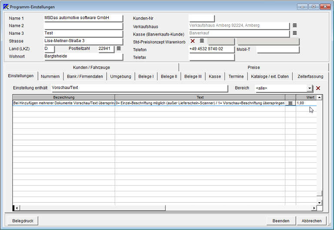Click the Verkaufshaus Amberg field
The height and width of the screenshot is (230, 334).
[x=239, y=26]
